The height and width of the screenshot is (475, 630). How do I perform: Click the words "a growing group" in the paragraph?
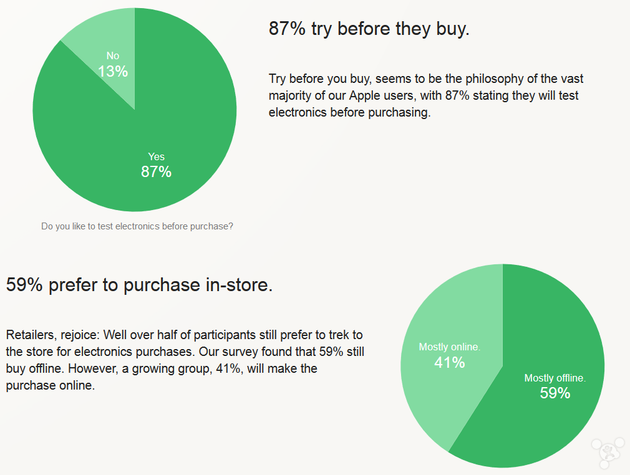pyautogui.click(x=152, y=368)
